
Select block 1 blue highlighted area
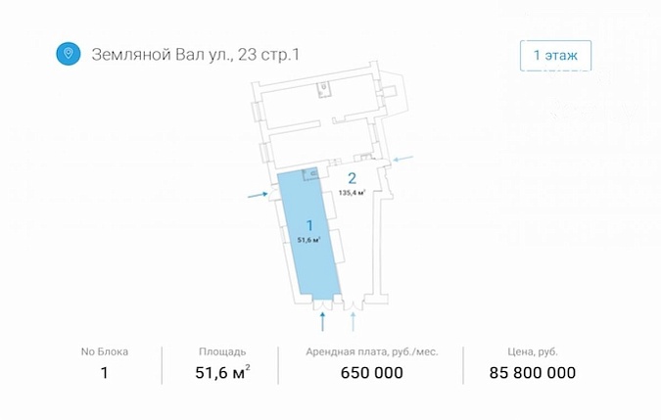[309, 233]
